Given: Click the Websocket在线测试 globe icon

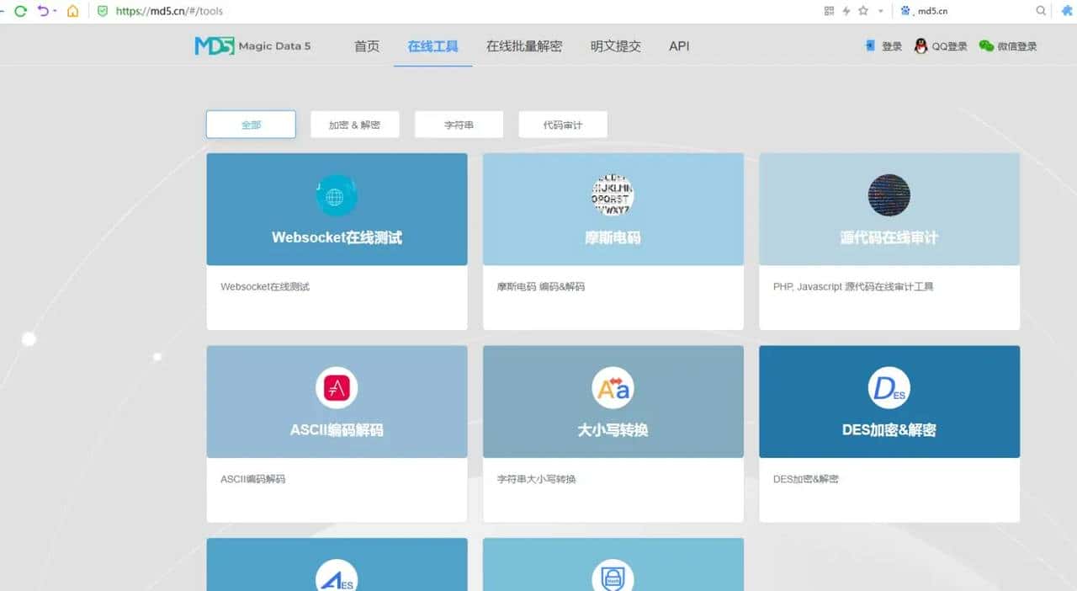Looking at the screenshot, I should tap(336, 195).
